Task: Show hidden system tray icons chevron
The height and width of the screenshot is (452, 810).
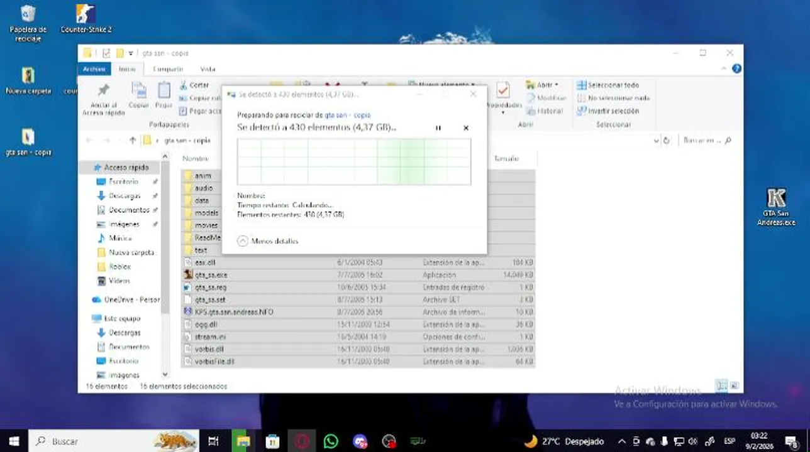Action: click(622, 441)
